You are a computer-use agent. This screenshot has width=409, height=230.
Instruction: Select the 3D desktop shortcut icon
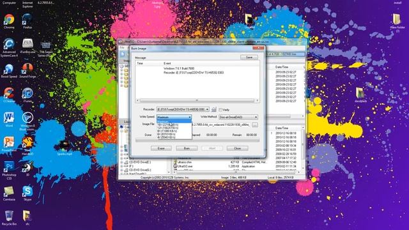point(27,169)
